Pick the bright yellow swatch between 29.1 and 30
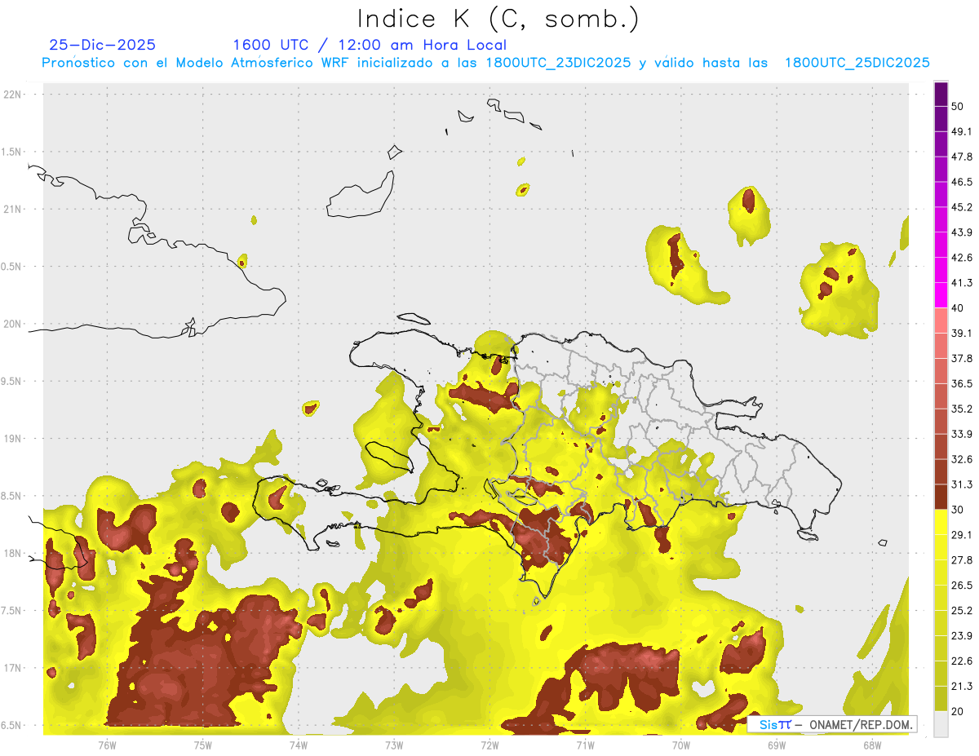 tap(941, 522)
